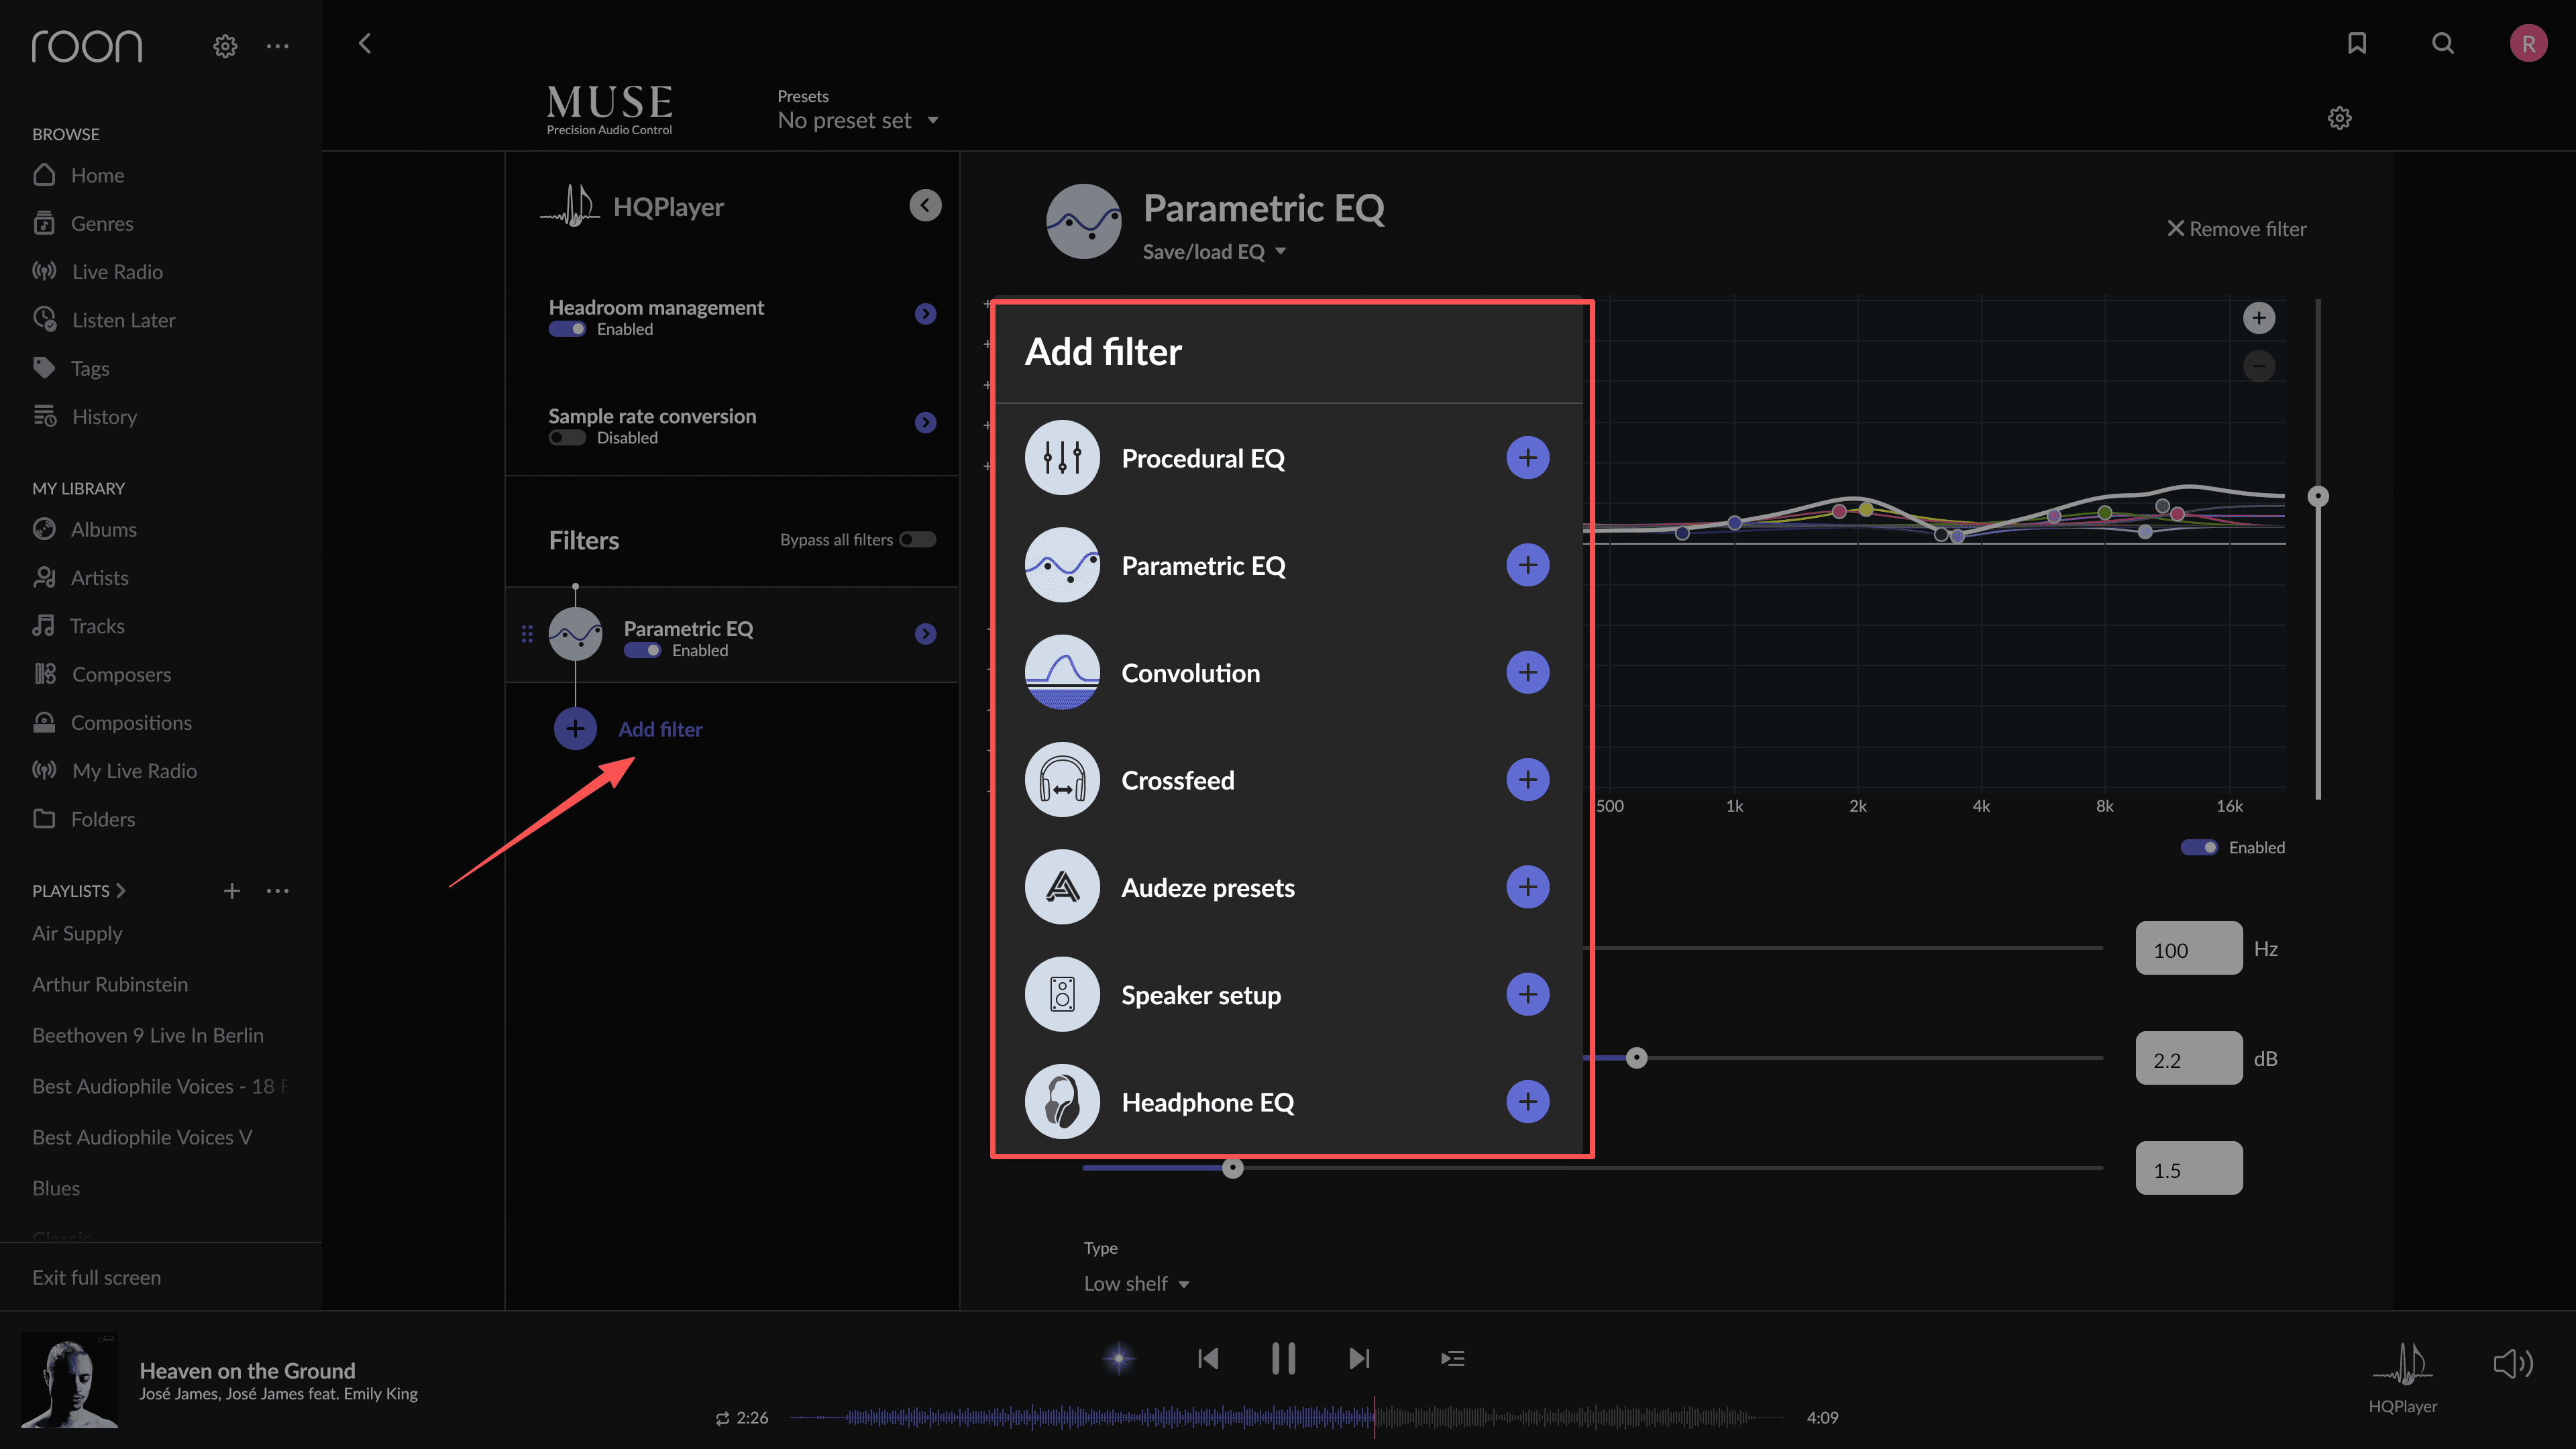Add Speaker setup filter with plus
Viewport: 2576px width, 1449px height.
1527,994
